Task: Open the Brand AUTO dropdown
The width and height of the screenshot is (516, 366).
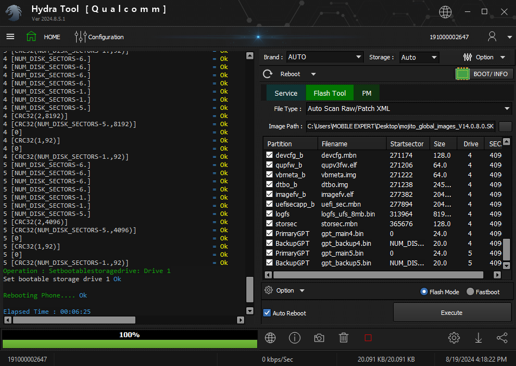Action: point(325,57)
